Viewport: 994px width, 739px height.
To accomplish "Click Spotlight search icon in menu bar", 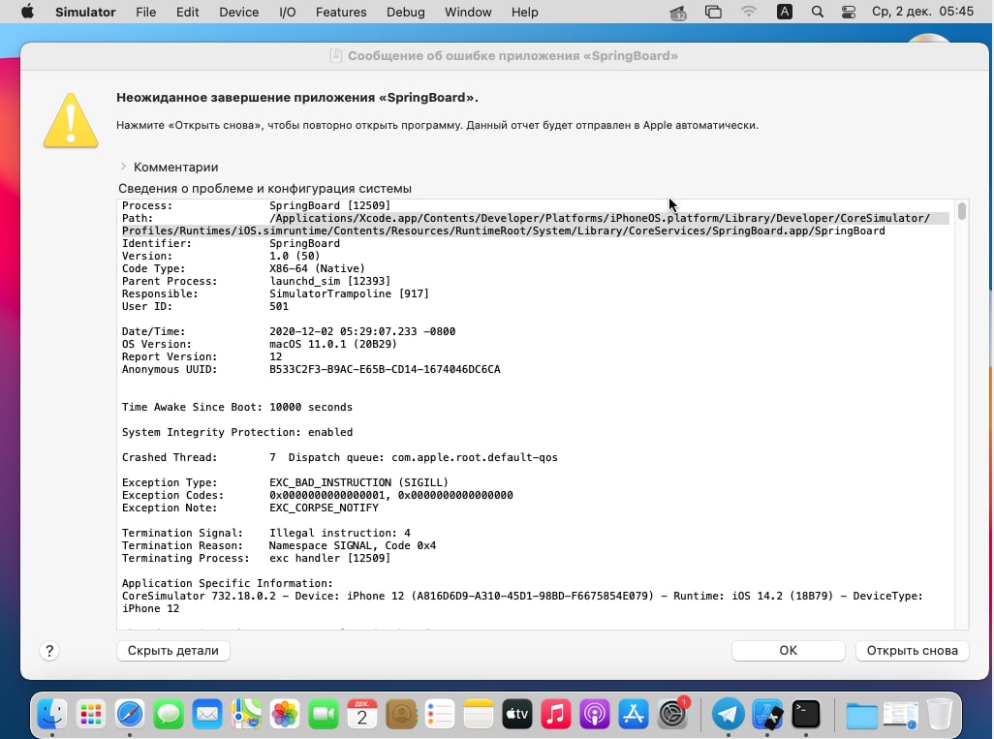I will 818,12.
